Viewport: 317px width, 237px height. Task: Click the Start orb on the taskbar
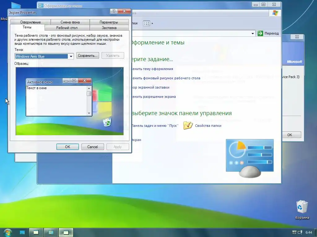click(7, 233)
